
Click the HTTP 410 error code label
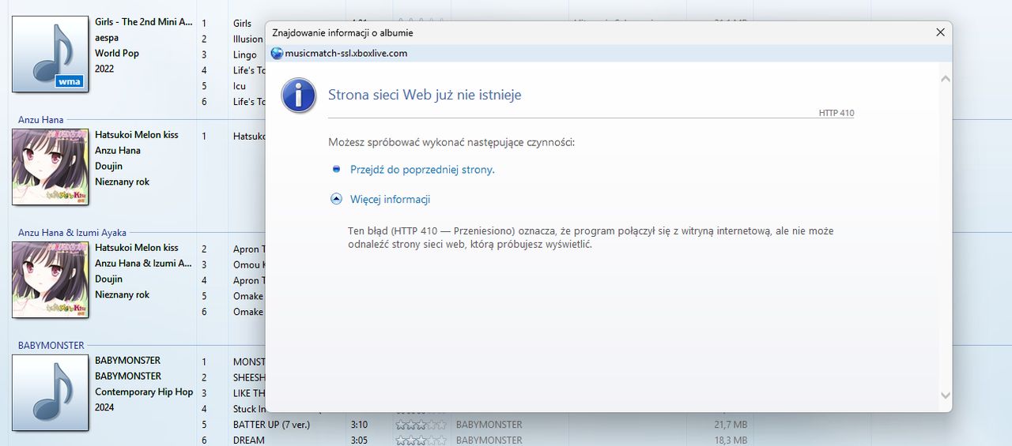(x=836, y=113)
